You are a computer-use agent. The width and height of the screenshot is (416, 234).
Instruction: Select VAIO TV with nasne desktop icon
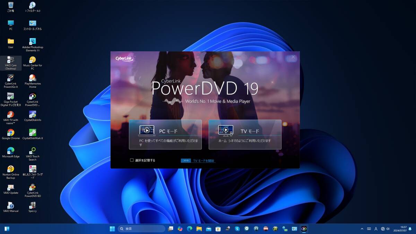click(x=11, y=118)
